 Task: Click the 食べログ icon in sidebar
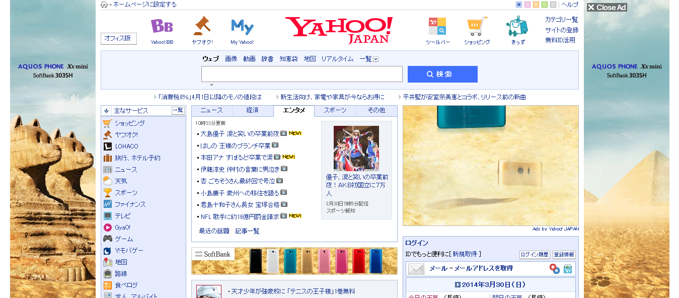coord(107,285)
